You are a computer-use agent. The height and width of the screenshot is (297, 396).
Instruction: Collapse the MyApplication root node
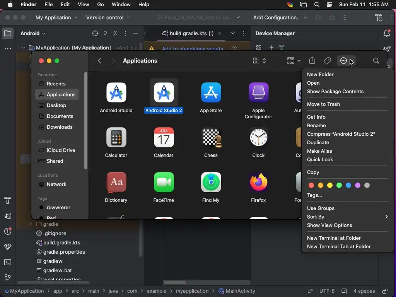click(24, 48)
